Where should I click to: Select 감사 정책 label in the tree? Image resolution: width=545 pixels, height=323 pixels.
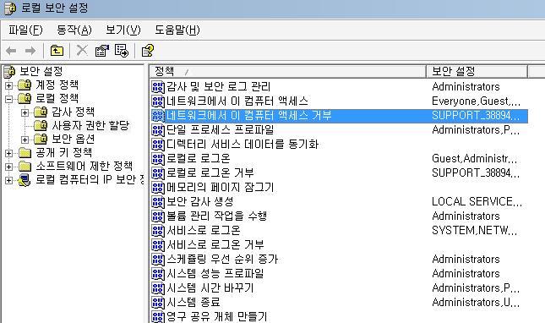tap(73, 112)
